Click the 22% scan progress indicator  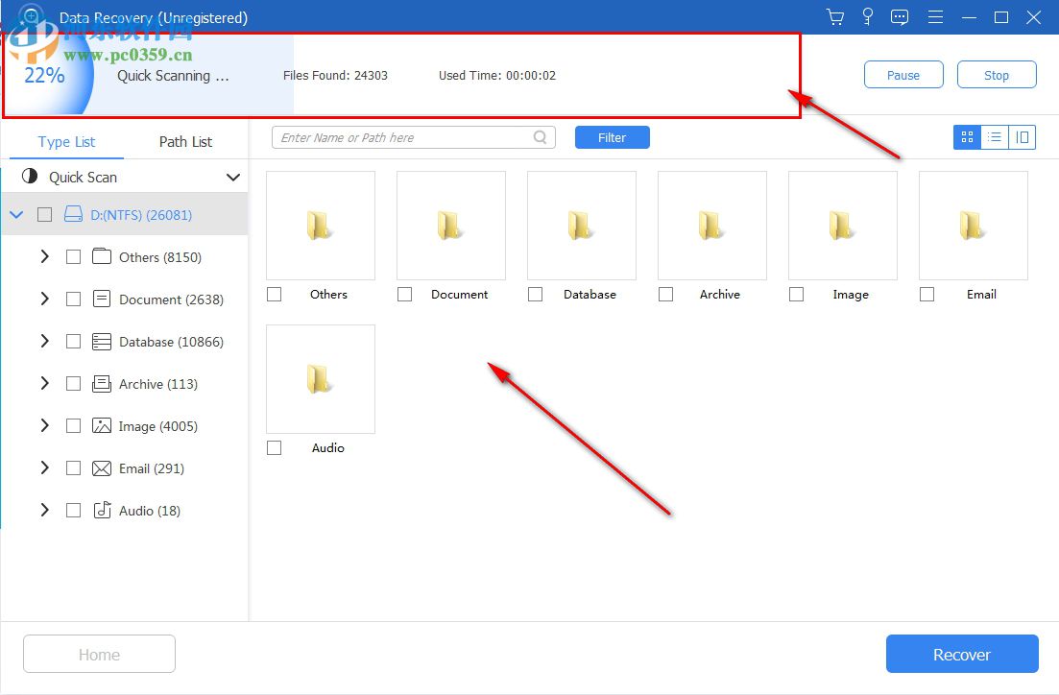(x=45, y=74)
